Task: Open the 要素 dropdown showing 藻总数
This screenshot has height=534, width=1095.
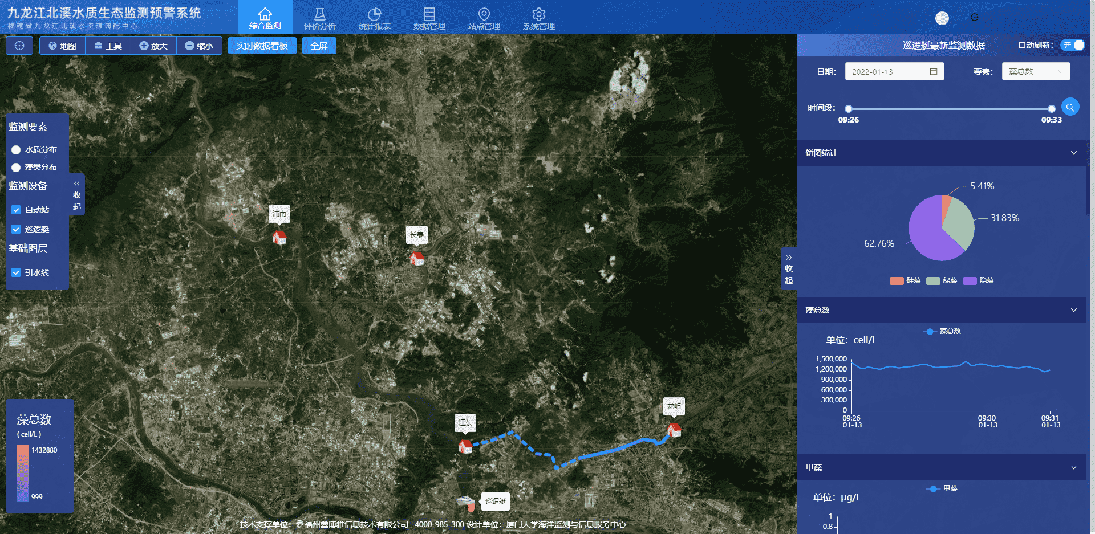Action: coord(1035,71)
